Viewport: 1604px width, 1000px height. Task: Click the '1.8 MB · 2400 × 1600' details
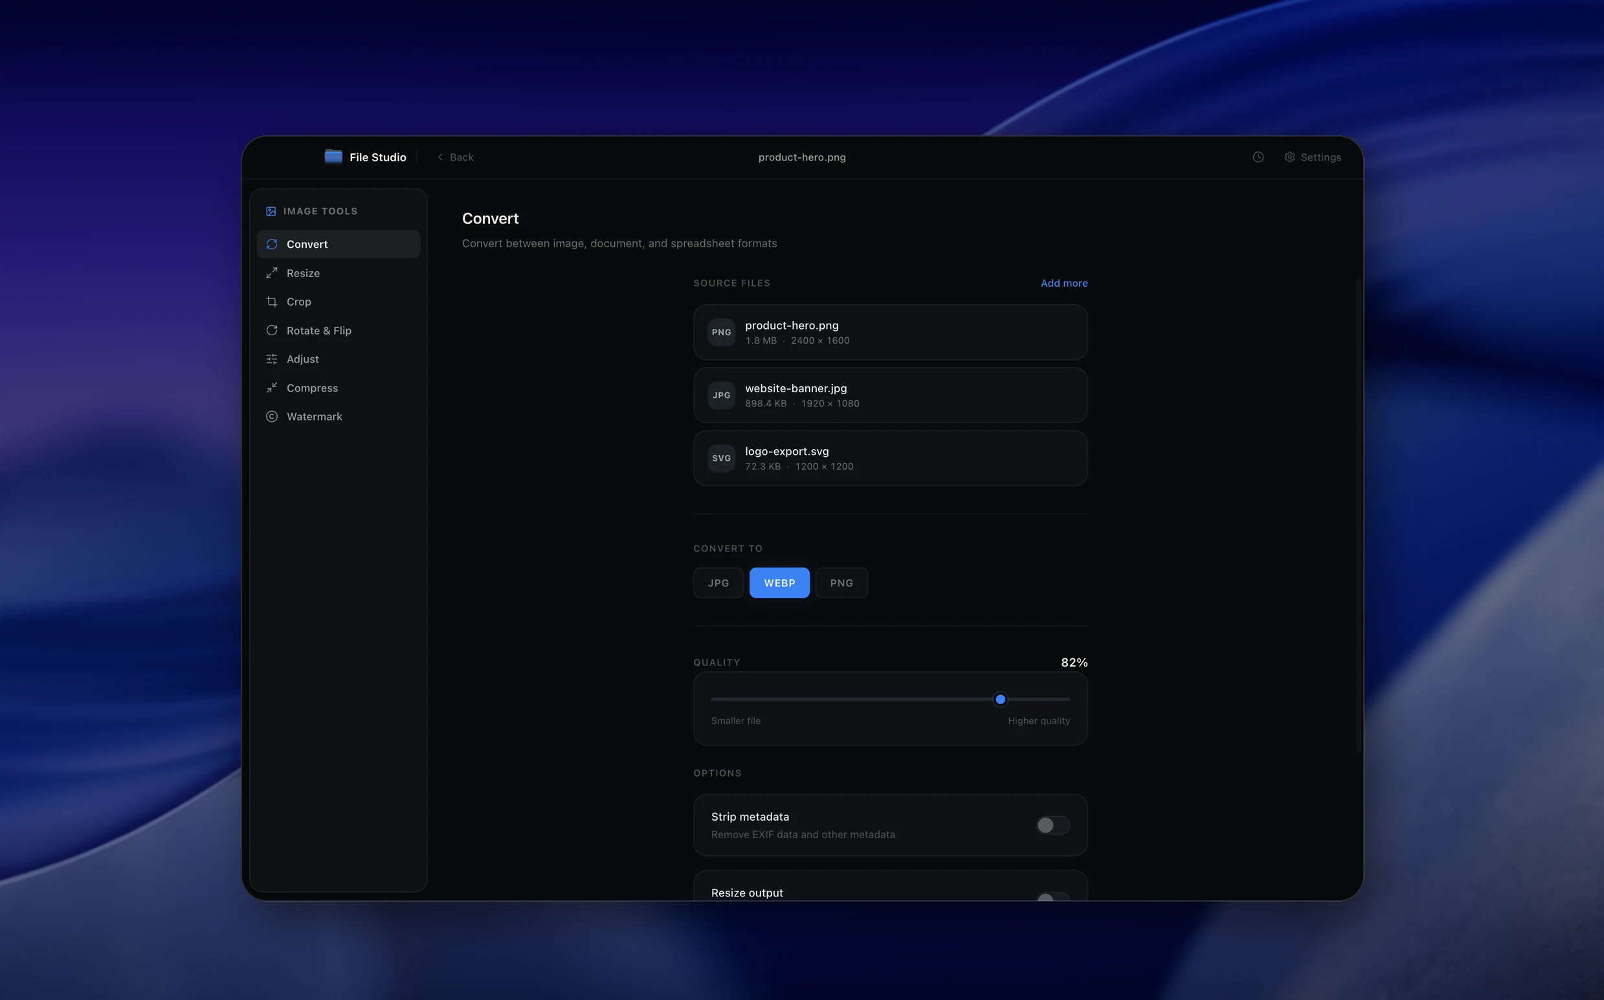(x=797, y=340)
